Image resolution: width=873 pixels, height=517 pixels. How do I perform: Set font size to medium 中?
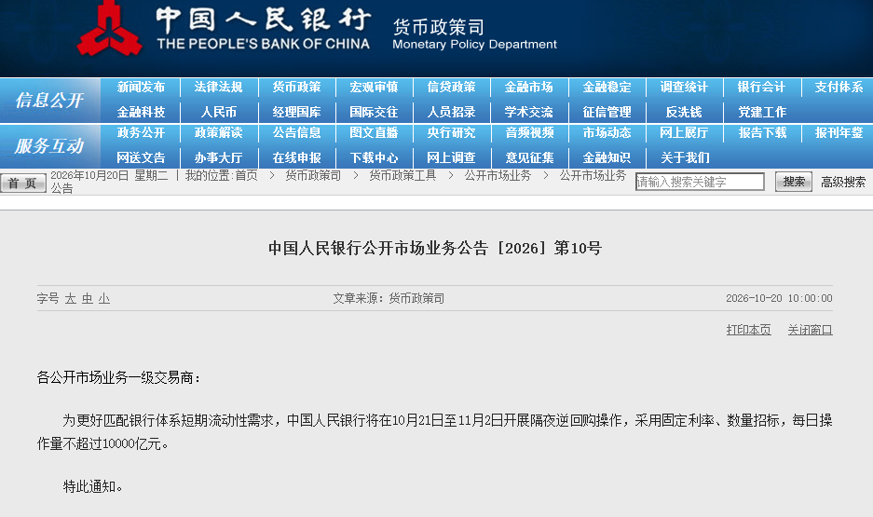coord(87,299)
